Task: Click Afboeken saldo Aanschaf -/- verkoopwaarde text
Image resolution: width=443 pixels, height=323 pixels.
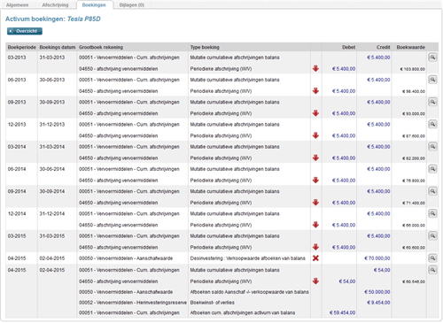Action: tap(250, 292)
